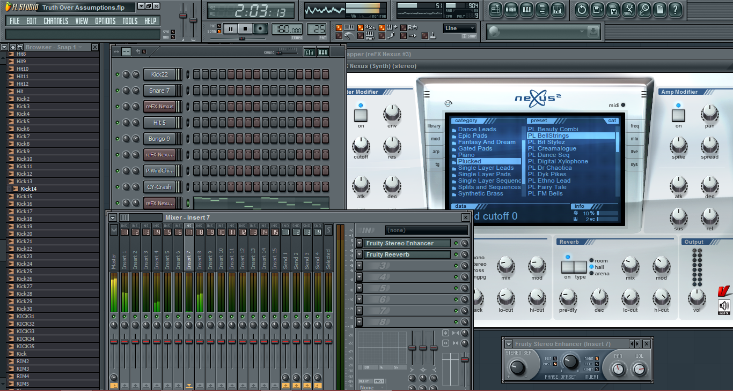Show the Browser panel toolbar icon
733x391 pixels.
tap(543, 9)
